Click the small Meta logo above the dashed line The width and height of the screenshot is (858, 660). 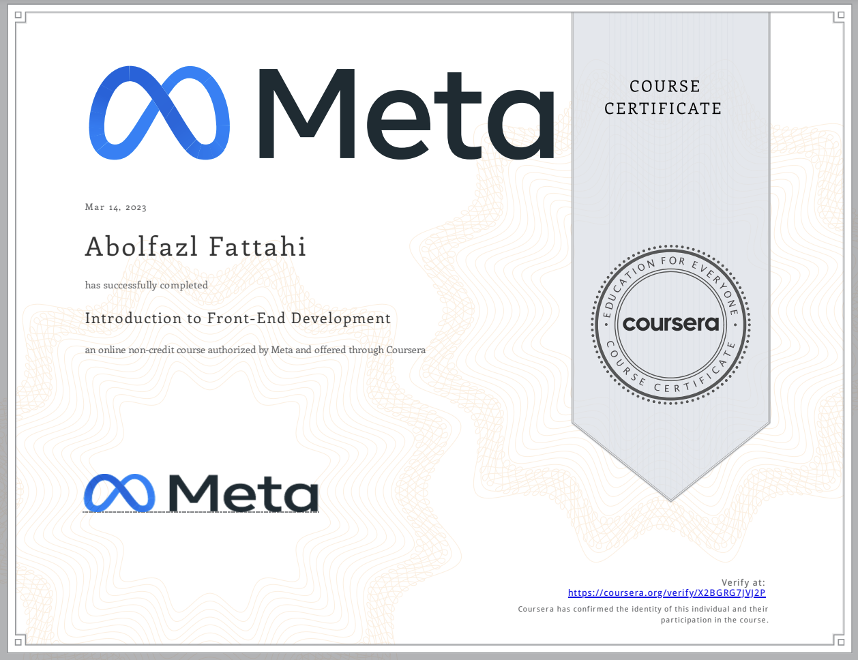pos(201,492)
